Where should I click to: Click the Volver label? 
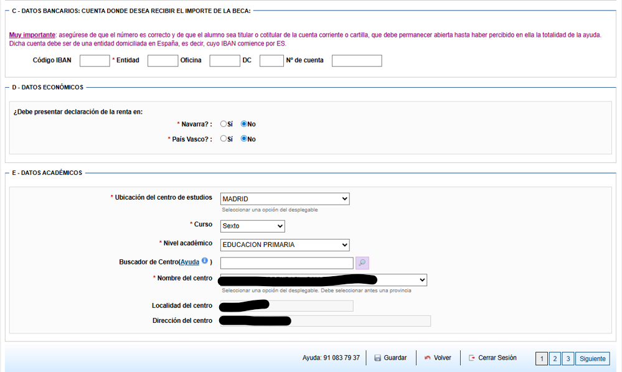[442, 358]
